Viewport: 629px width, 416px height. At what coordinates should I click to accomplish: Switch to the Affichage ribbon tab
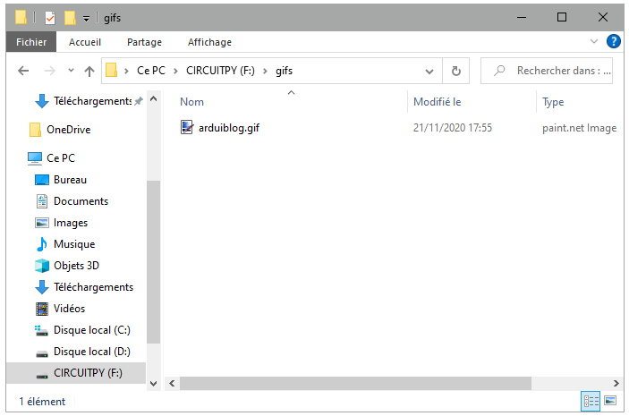(x=209, y=42)
